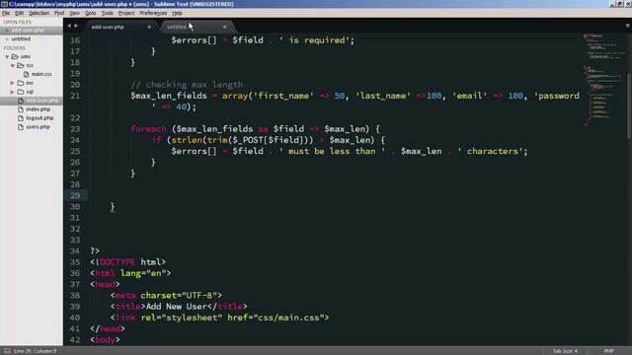Open the tab list dropdown arrow
This screenshot has height=355, width=632.
[628, 26]
